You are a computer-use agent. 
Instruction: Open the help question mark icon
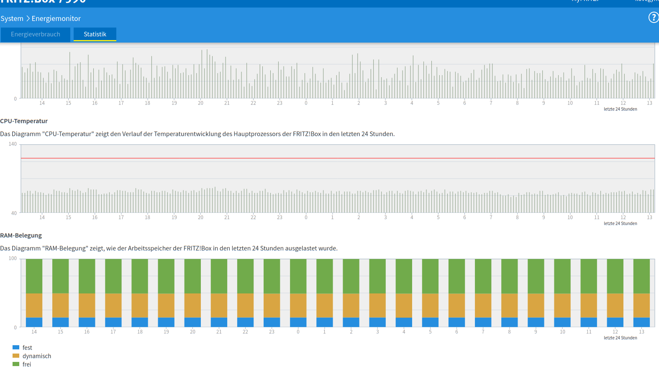(653, 18)
